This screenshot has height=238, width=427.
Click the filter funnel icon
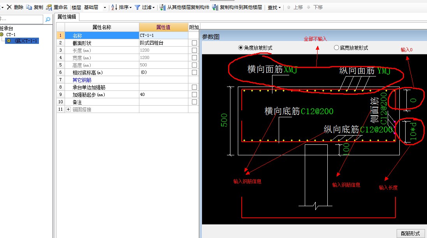point(137,8)
